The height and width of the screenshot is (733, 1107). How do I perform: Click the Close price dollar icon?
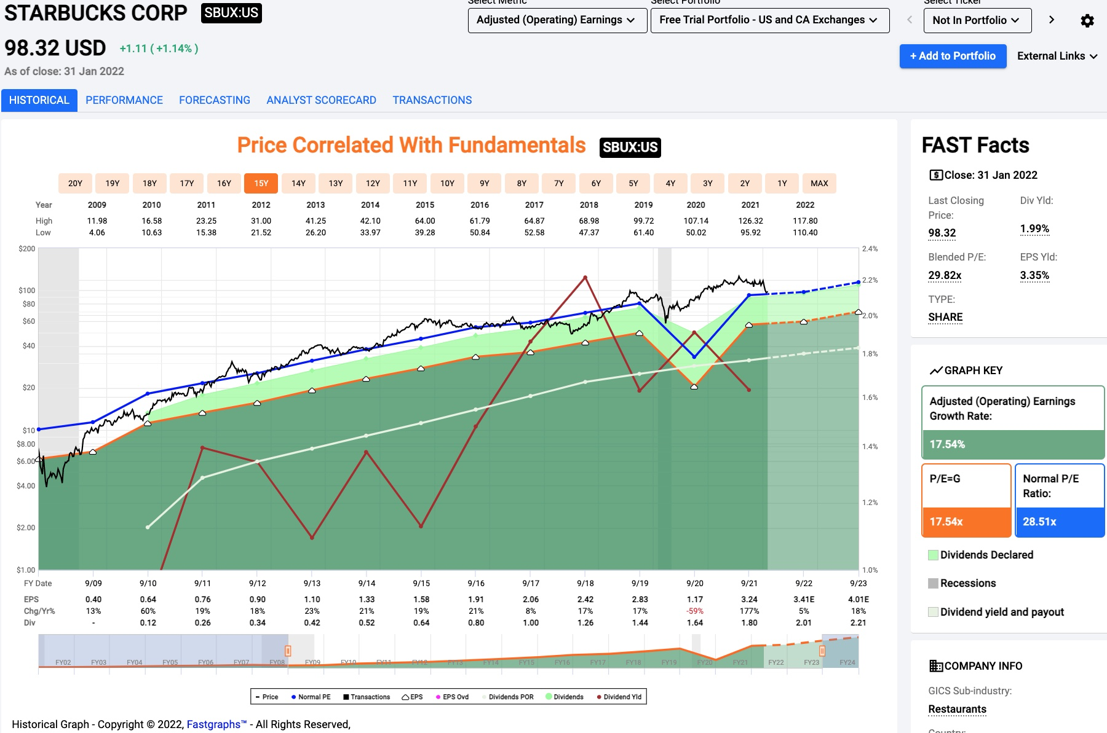[x=935, y=175]
